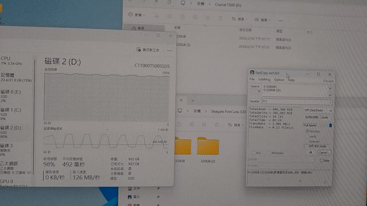Screen dimensions: 367x206
Task: Click the see-more ellipsis in Explorer toolbar
Action: pos(280,21)
